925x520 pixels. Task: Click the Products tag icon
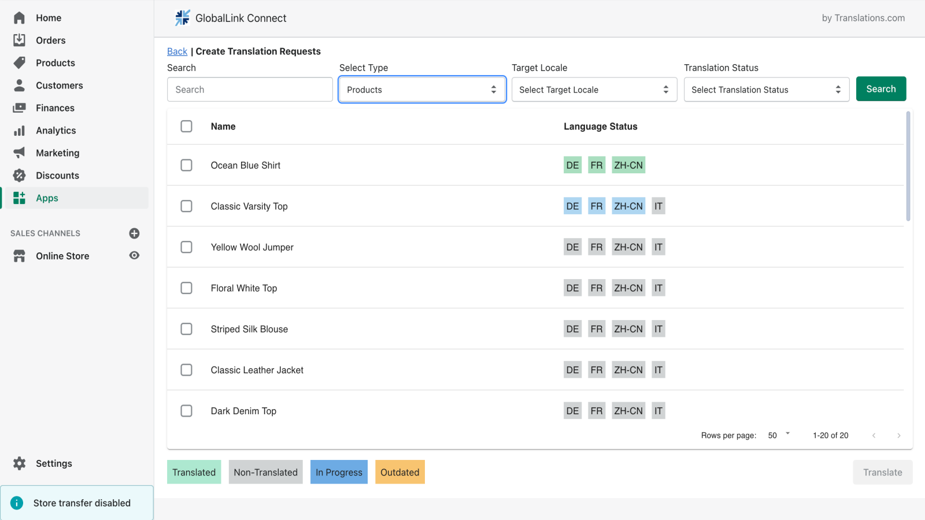[x=19, y=62]
